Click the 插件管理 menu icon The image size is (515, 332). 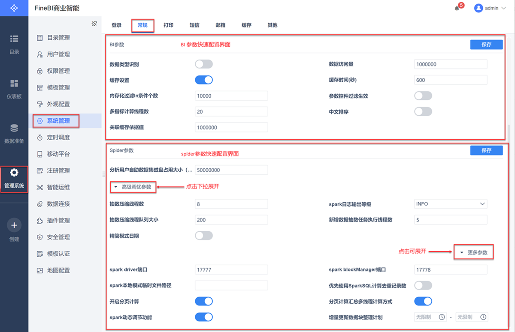coord(40,221)
